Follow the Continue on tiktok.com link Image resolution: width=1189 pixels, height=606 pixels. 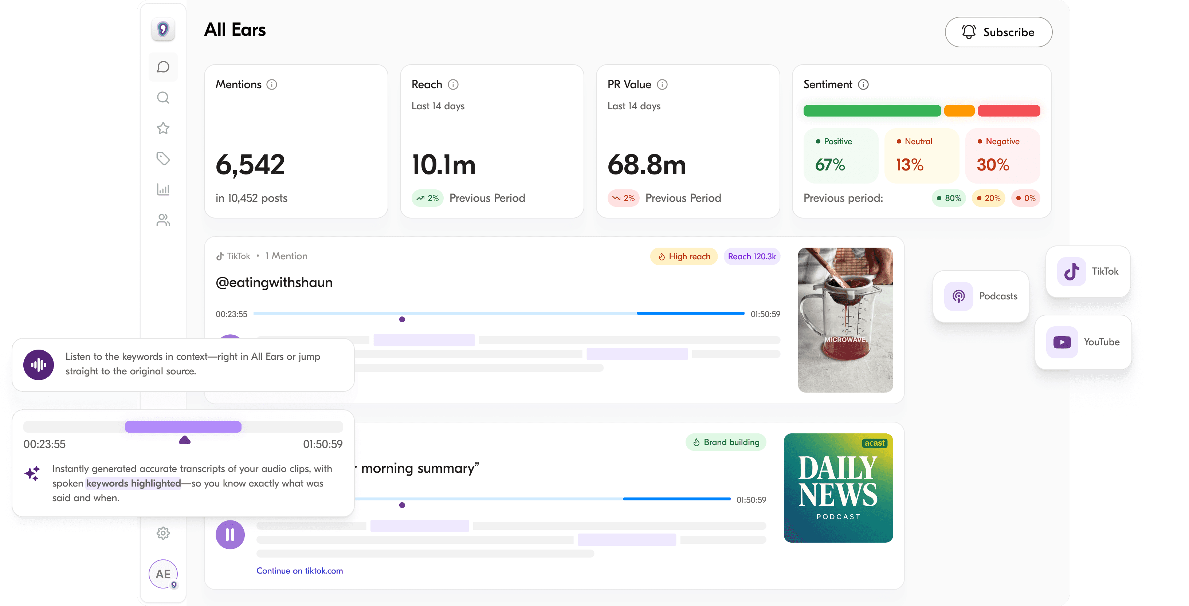[299, 570]
